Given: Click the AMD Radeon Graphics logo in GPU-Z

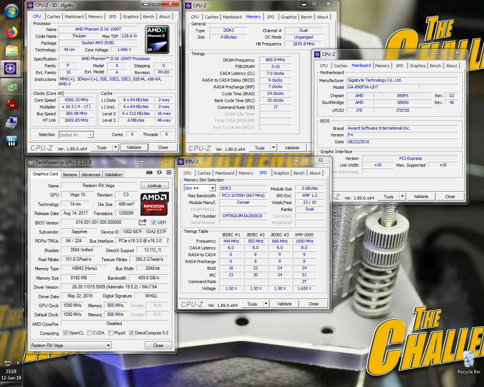Looking at the screenshot, I should click(x=154, y=203).
